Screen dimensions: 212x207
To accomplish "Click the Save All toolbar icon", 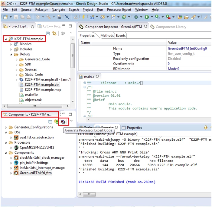I will point(22,17).
